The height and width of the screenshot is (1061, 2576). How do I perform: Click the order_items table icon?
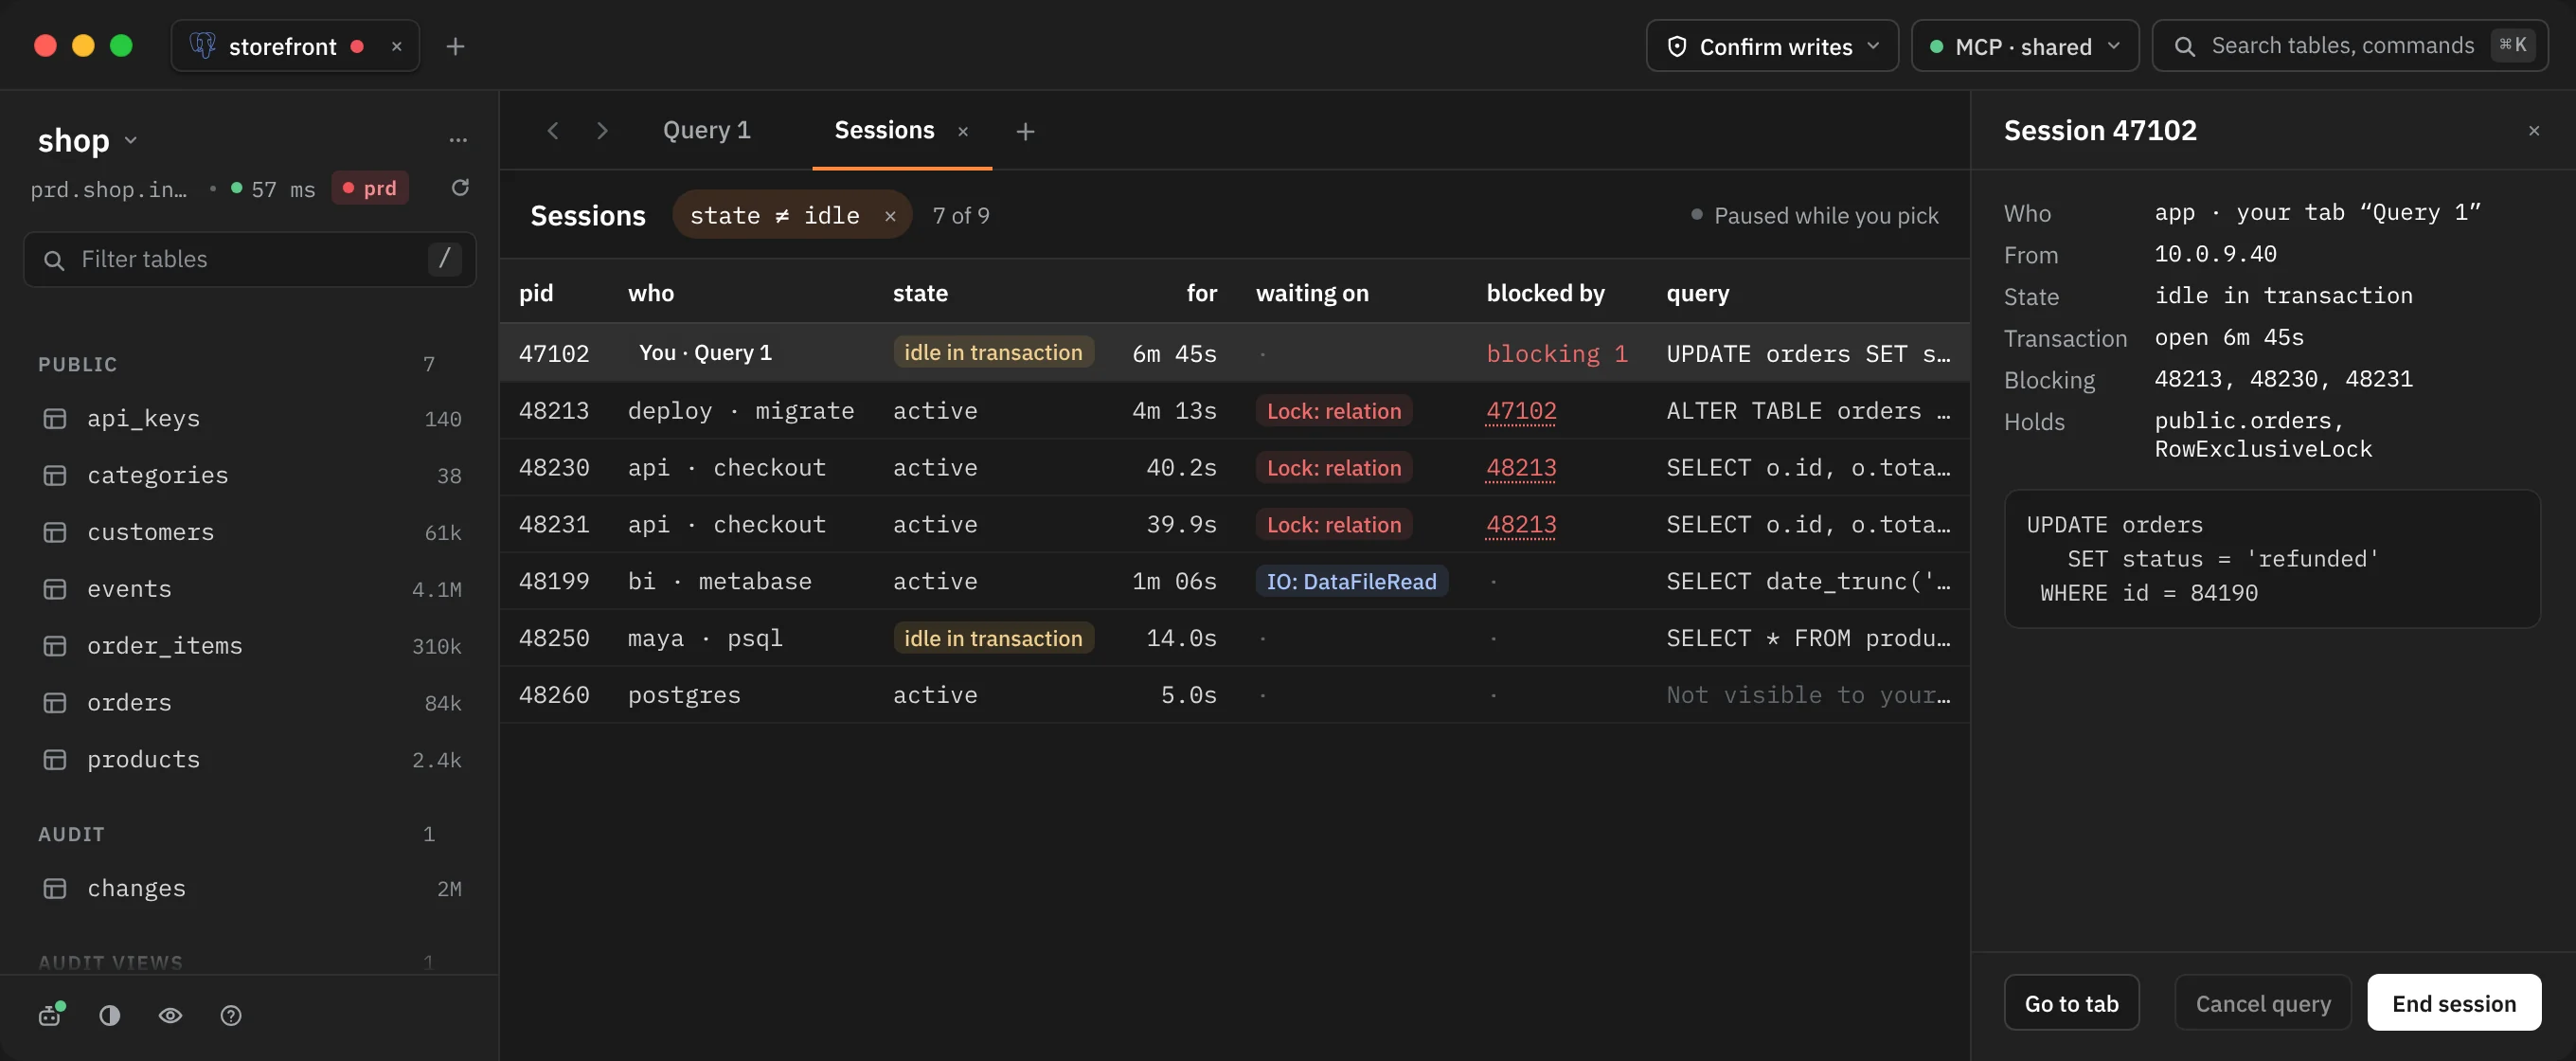55,647
